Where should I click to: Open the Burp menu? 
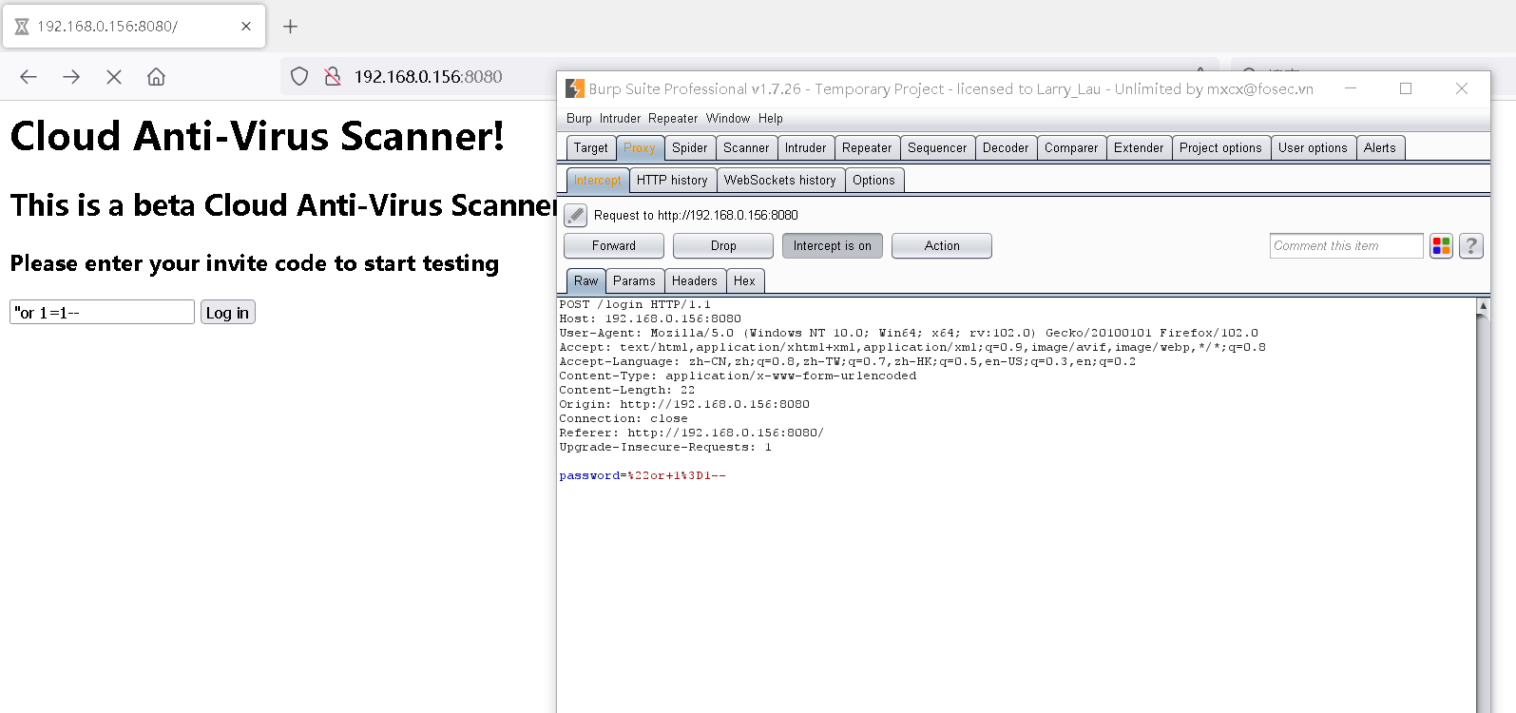579,119
